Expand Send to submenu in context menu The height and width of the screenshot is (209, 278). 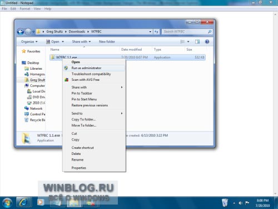(x=122, y=113)
